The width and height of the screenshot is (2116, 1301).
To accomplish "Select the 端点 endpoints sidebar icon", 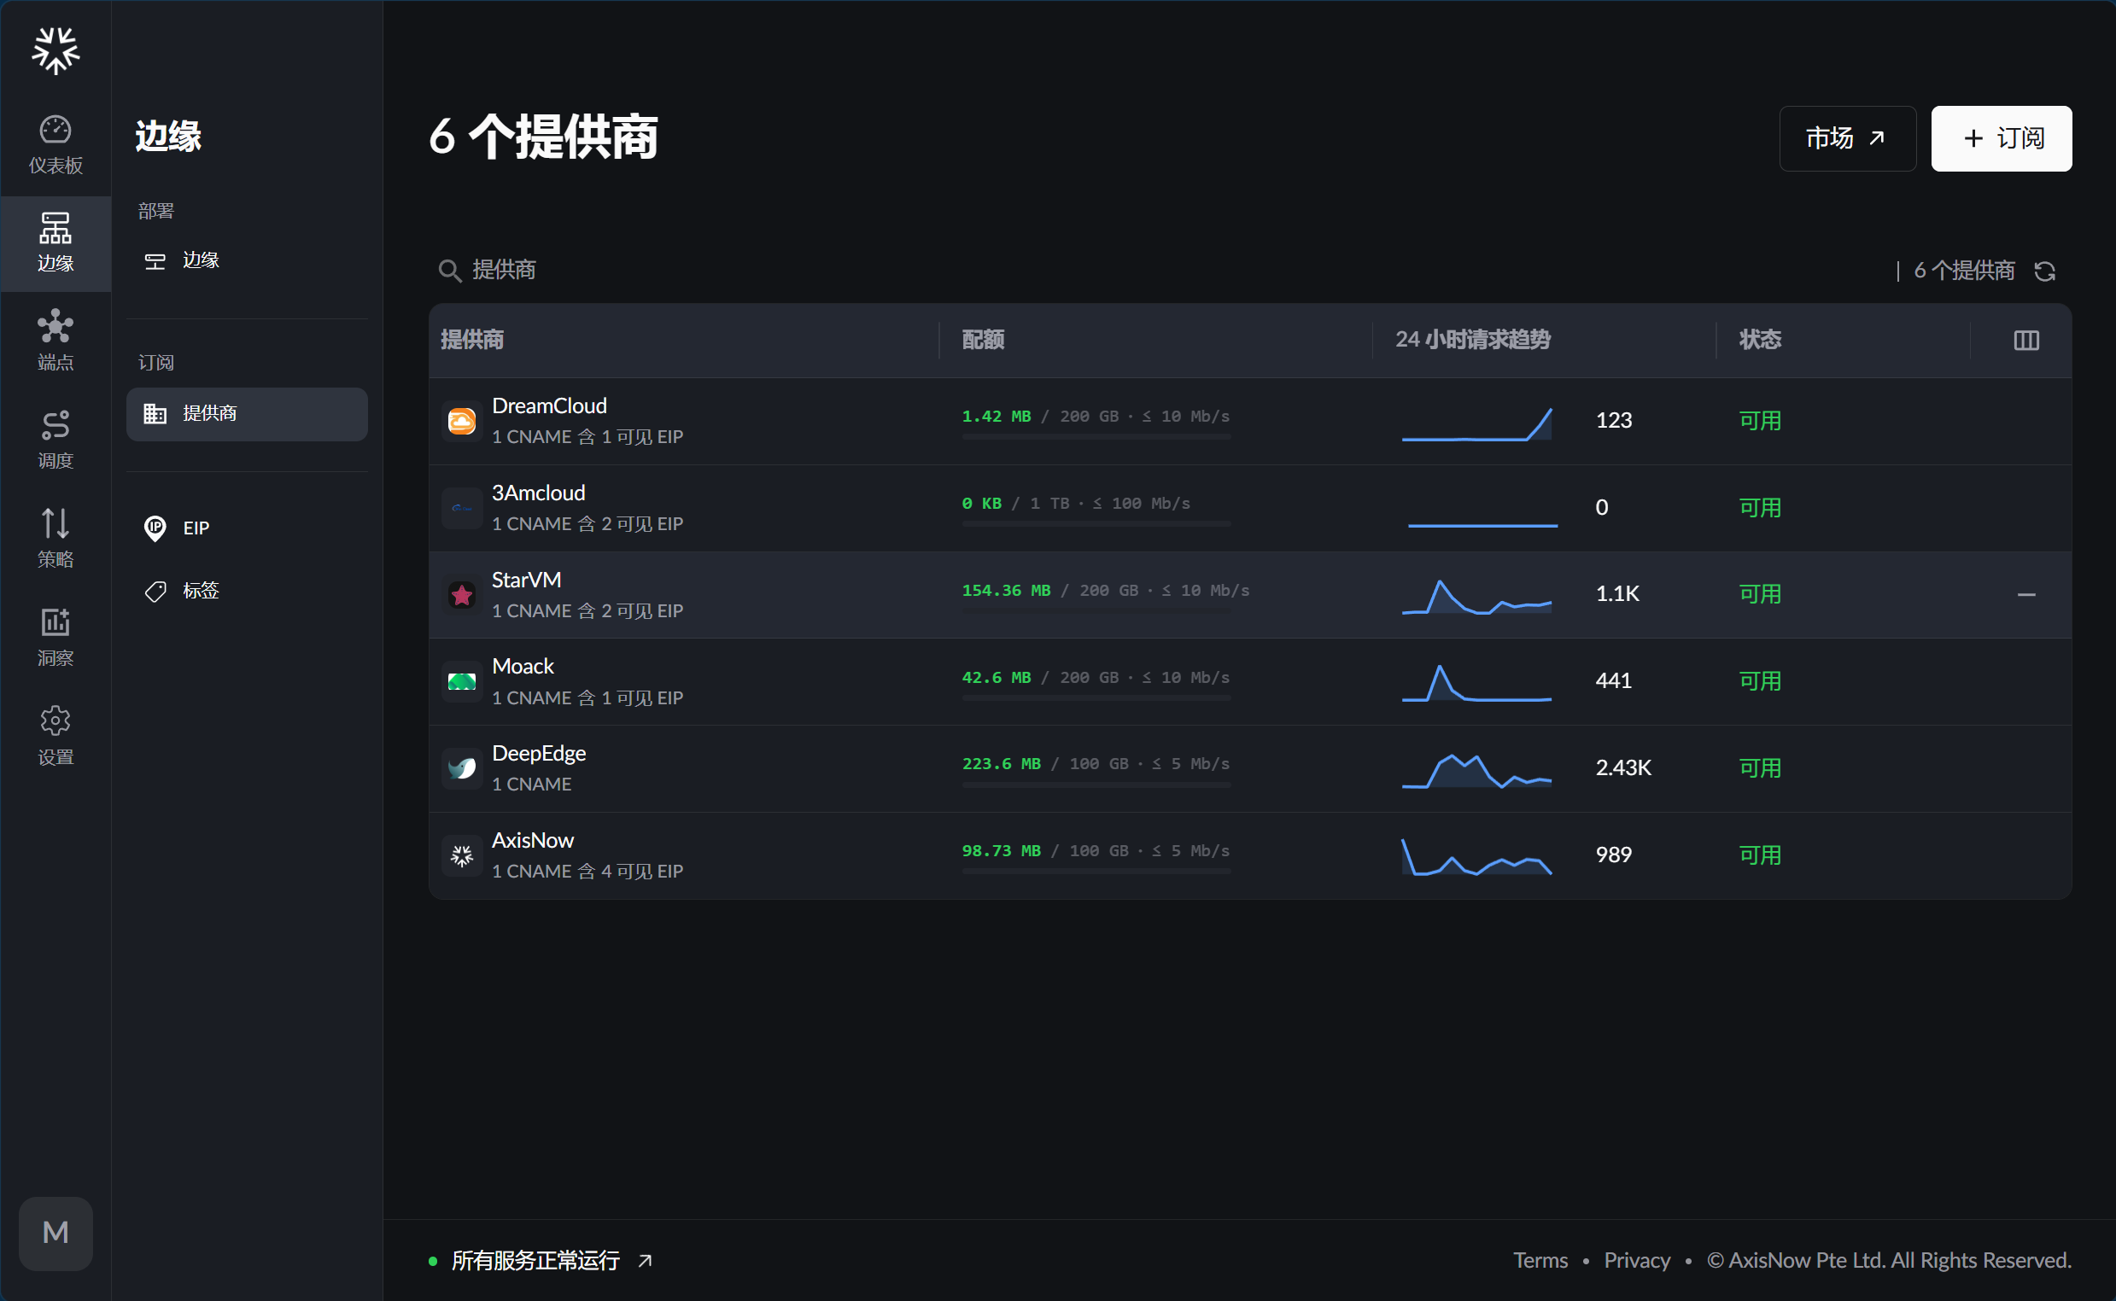I will point(55,341).
